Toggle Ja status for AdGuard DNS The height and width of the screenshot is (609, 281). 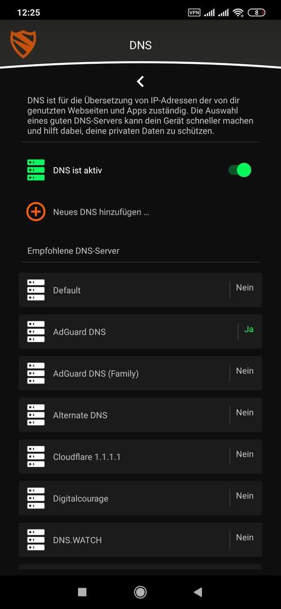coord(249,329)
